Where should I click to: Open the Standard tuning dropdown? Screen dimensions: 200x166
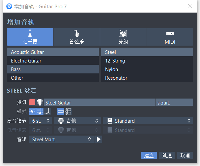click(x=148, y=121)
